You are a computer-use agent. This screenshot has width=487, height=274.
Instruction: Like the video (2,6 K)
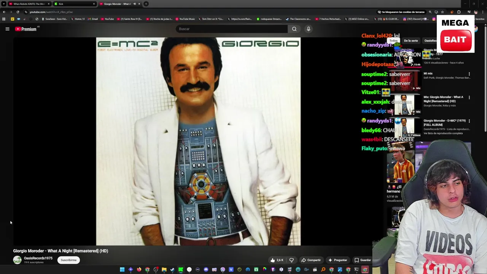[277, 260]
